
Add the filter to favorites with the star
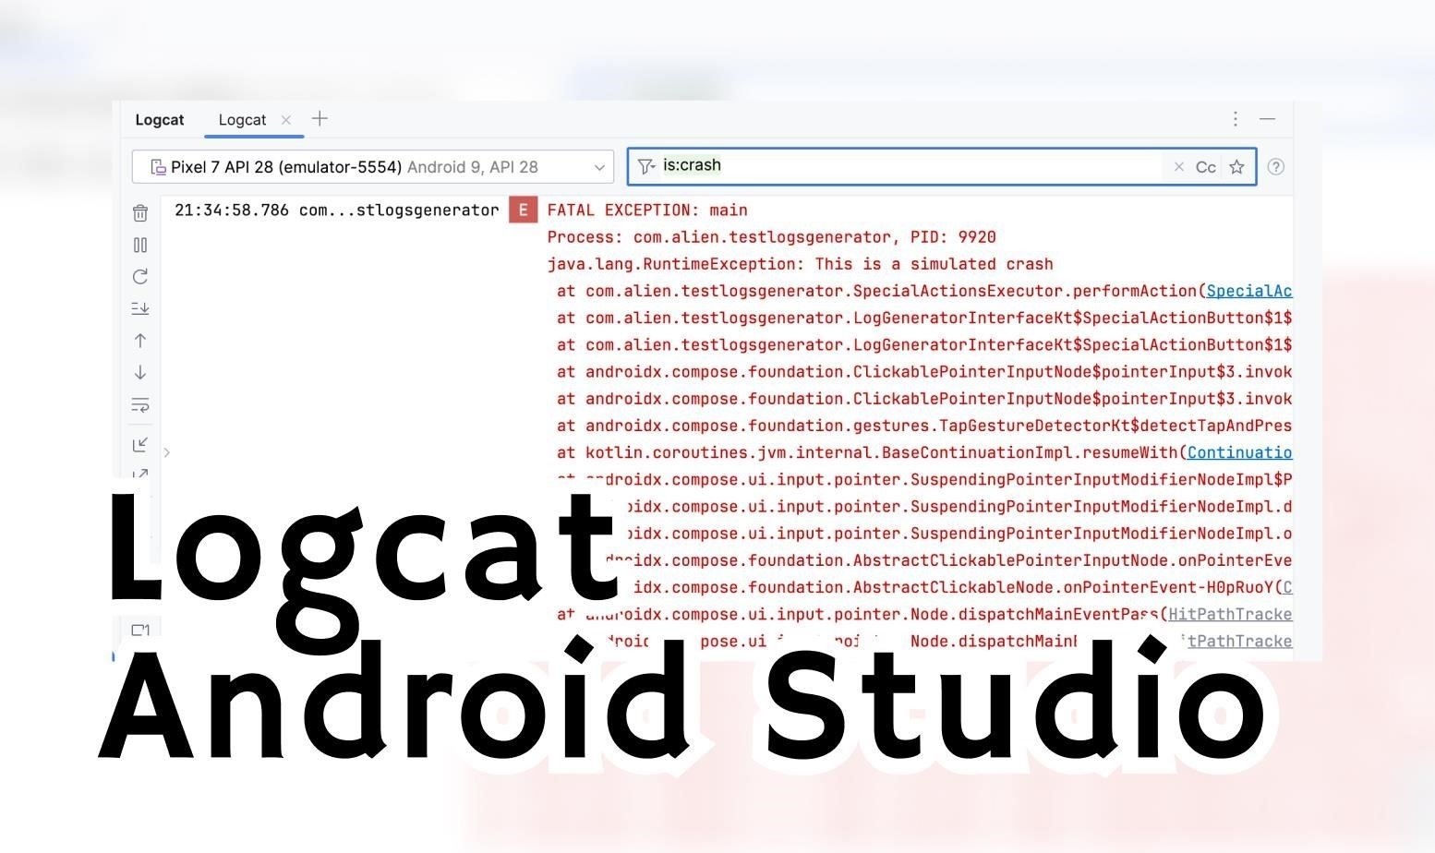[x=1236, y=167]
